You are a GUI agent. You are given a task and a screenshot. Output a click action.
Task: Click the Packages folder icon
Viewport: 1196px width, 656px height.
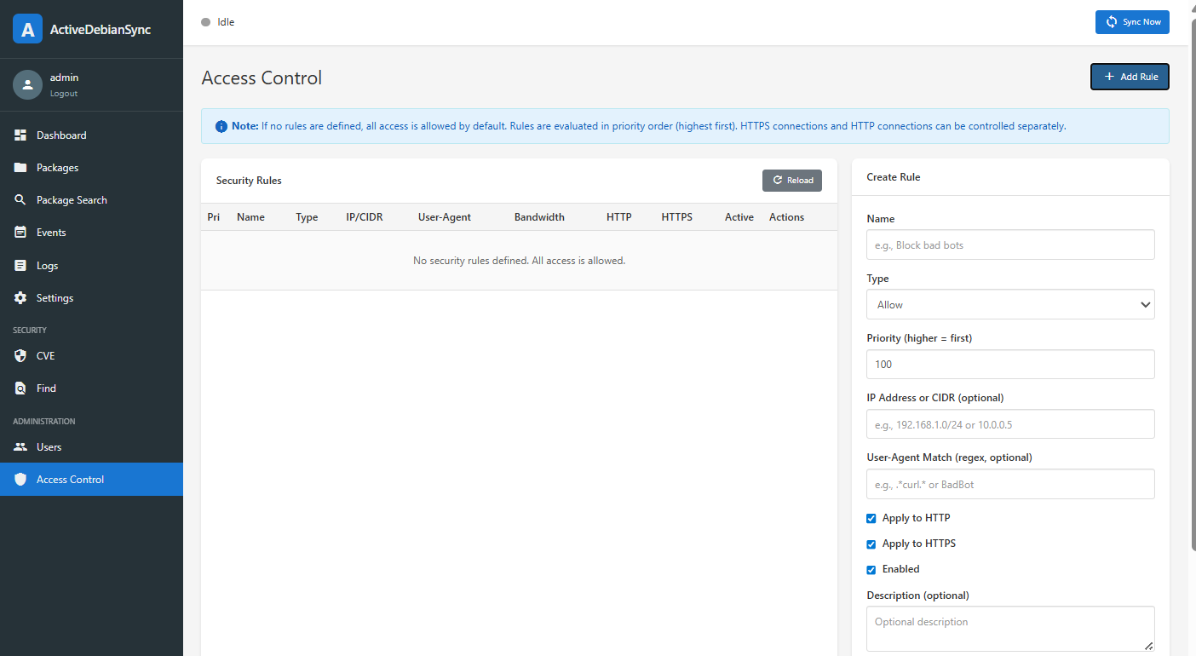20,168
